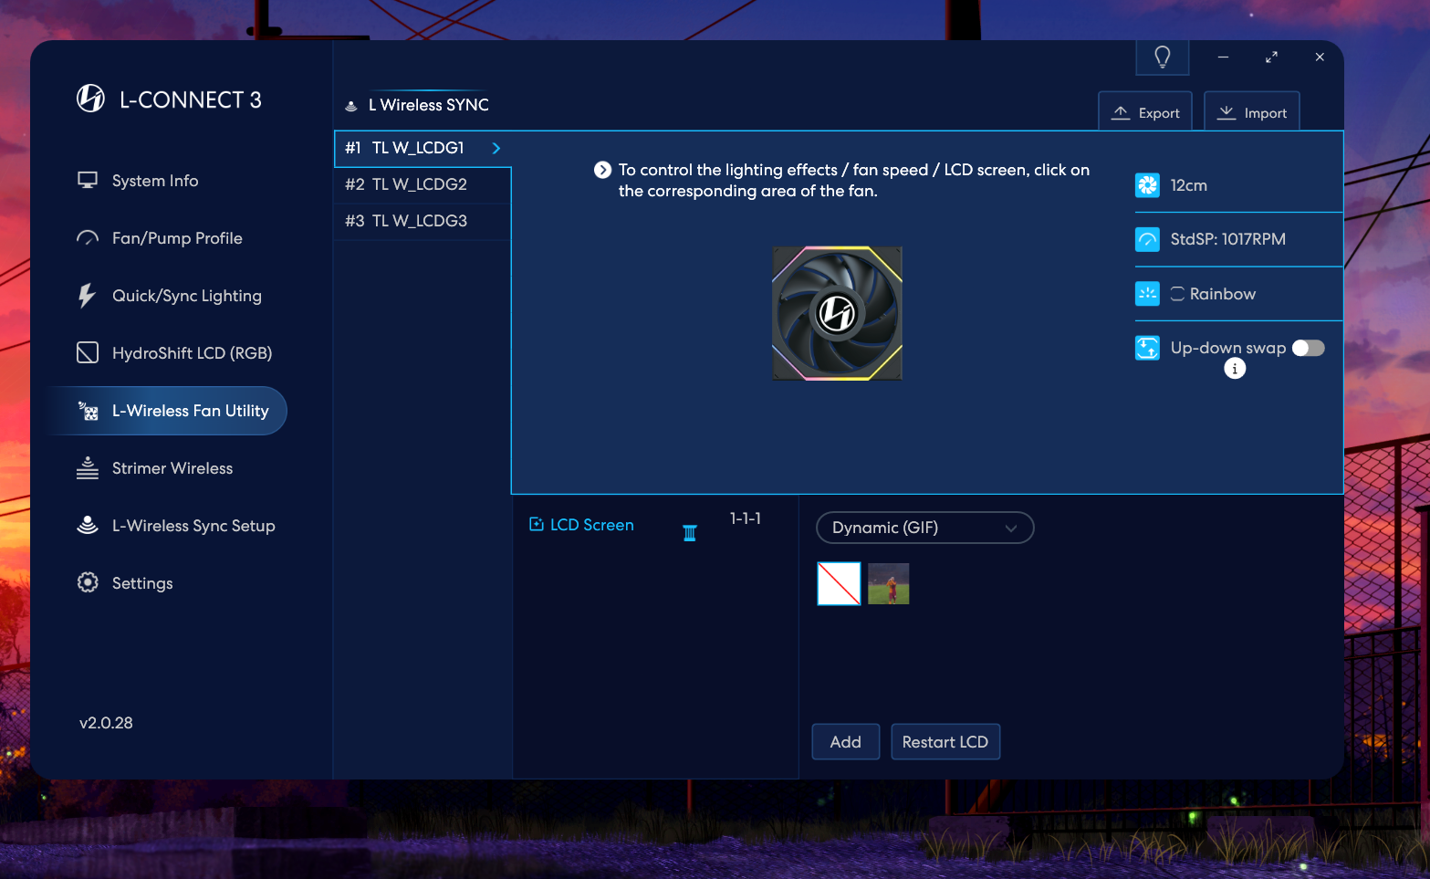The image size is (1430, 879).
Task: Click the LCD Screen icon
Action: pos(537,524)
